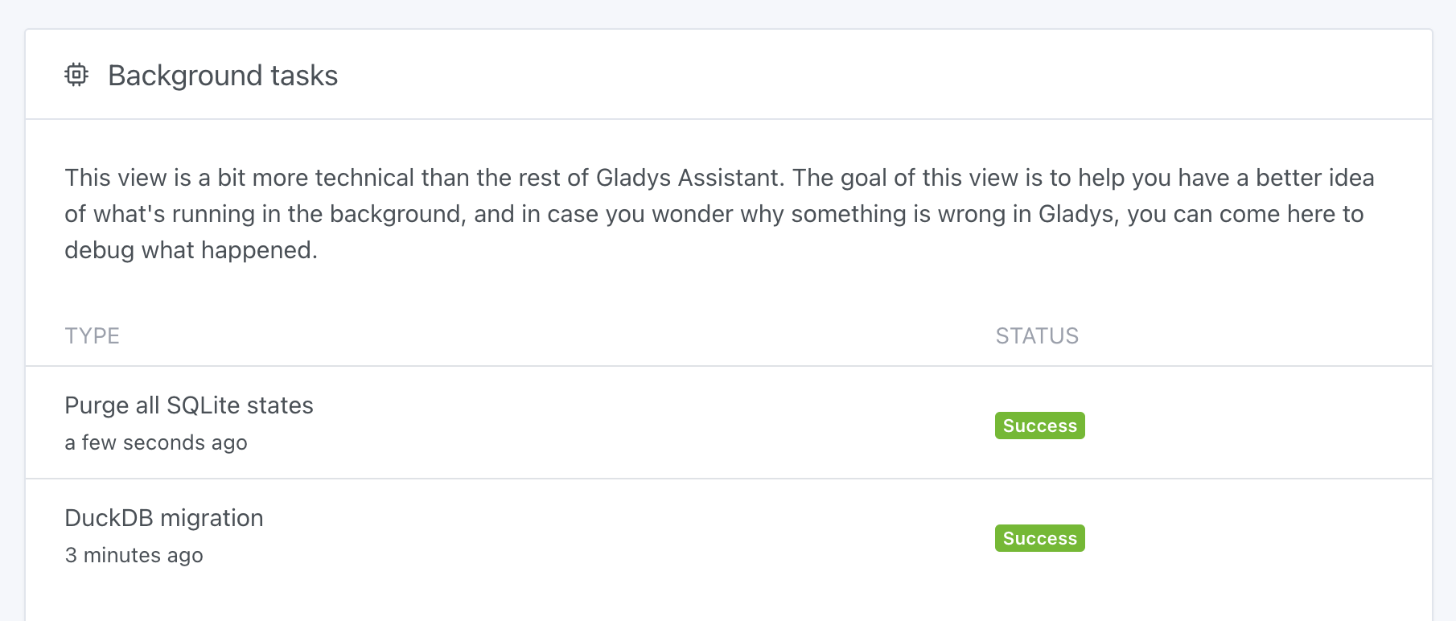
Task: Click the Success badge for DuckDB migration
Action: pyautogui.click(x=1039, y=538)
